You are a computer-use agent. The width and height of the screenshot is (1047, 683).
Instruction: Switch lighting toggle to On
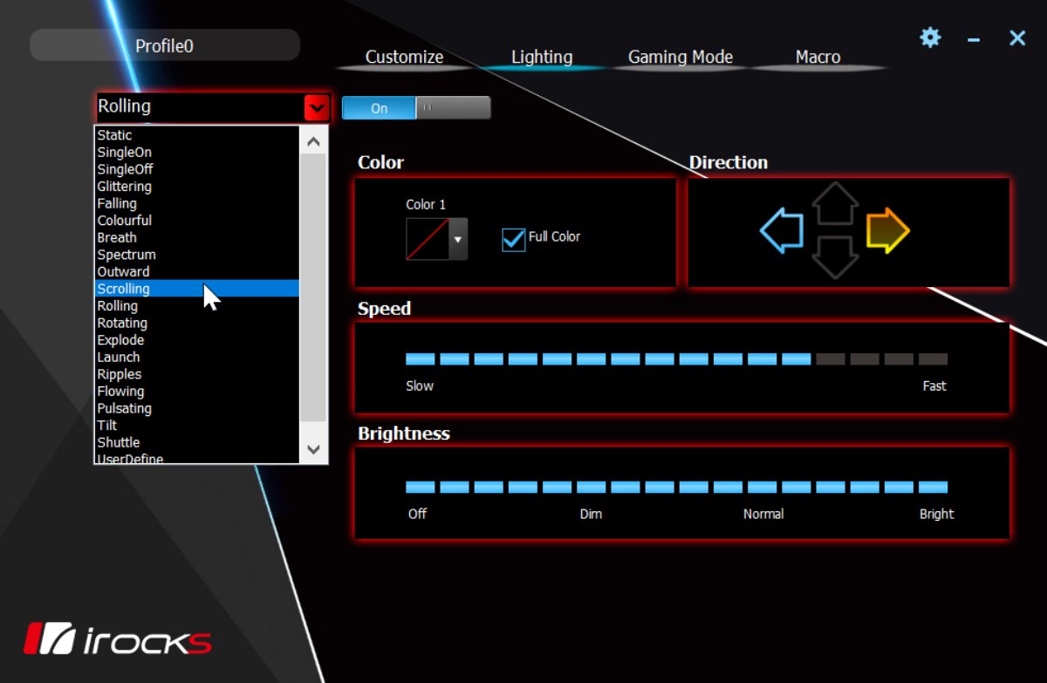[379, 108]
